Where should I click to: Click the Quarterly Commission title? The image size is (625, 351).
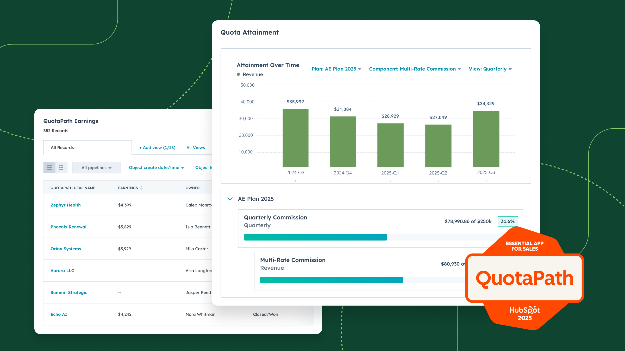point(276,217)
